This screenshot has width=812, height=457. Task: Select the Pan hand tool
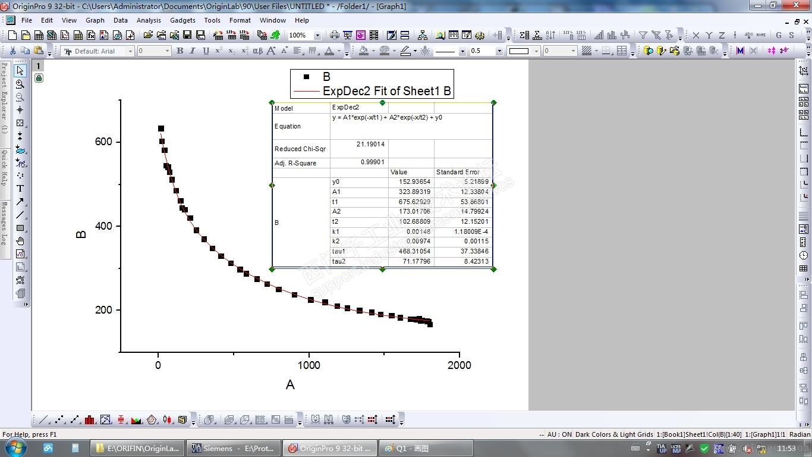tap(20, 241)
